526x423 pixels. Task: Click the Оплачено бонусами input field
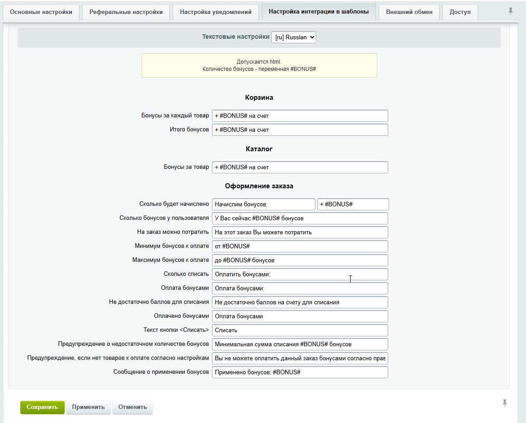(300, 316)
